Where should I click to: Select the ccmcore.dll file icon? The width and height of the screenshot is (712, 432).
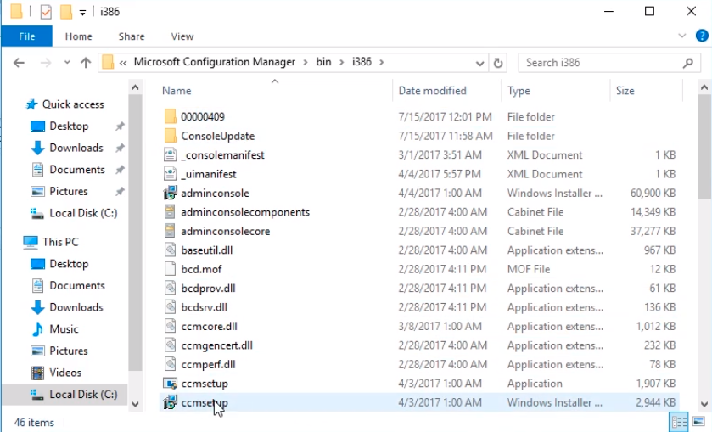tap(170, 327)
